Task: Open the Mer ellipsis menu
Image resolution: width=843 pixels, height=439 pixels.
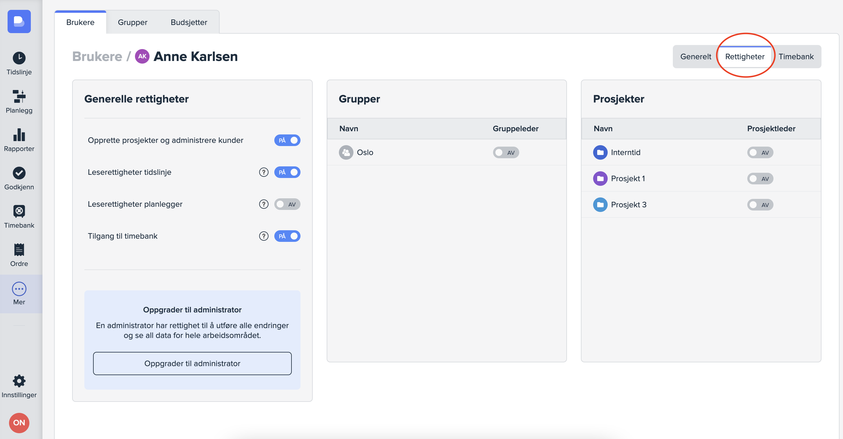Action: pos(19,289)
